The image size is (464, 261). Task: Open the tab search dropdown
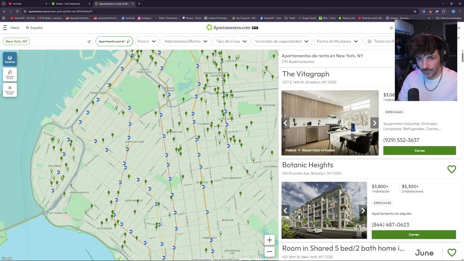pos(3,4)
